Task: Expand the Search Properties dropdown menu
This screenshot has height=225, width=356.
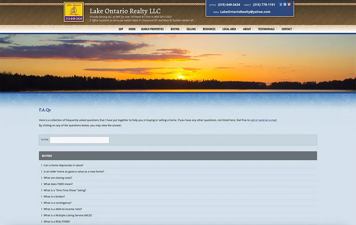Action: pos(153,29)
